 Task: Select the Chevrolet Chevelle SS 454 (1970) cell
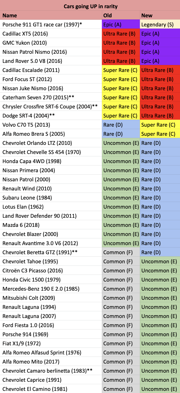pyautogui.click(x=51, y=152)
